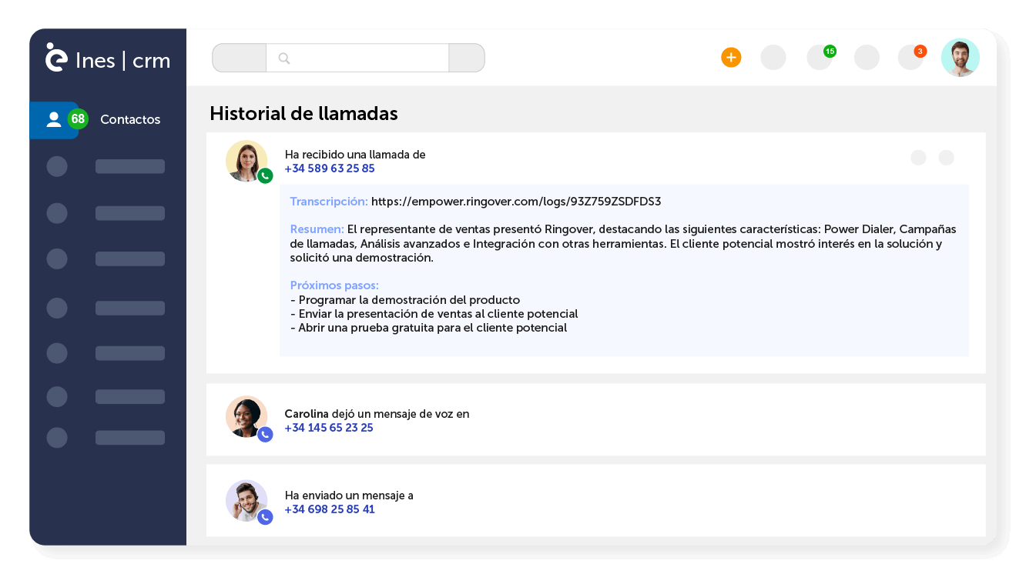The height and width of the screenshot is (574, 1026).
Task: Click the blue phone icon on Carolina's avatar
Action: pos(266,434)
